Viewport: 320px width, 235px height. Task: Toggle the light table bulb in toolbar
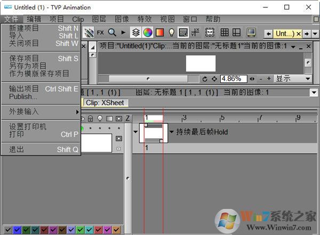pyautogui.click(x=172, y=32)
